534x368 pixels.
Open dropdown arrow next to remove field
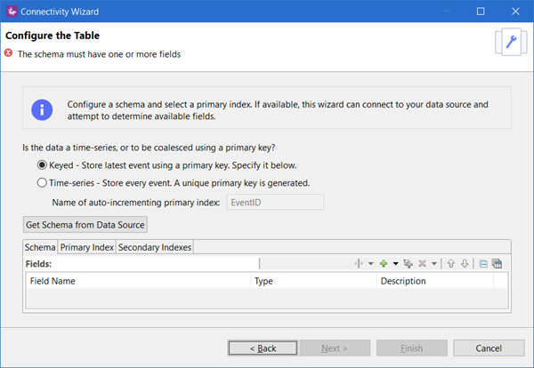pyautogui.click(x=434, y=264)
